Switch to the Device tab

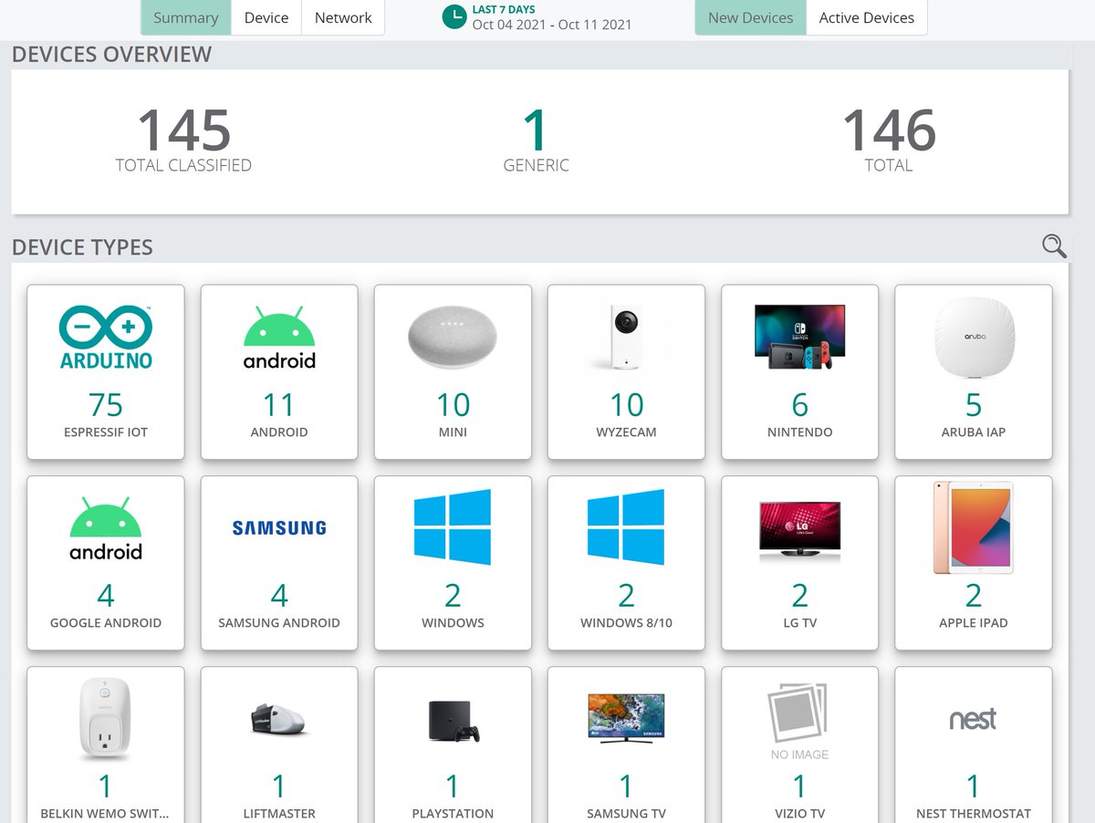pos(266,17)
